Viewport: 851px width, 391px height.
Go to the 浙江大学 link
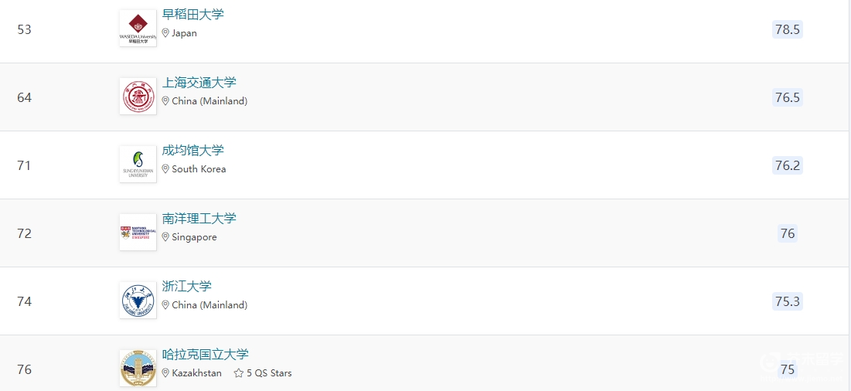[x=187, y=287]
